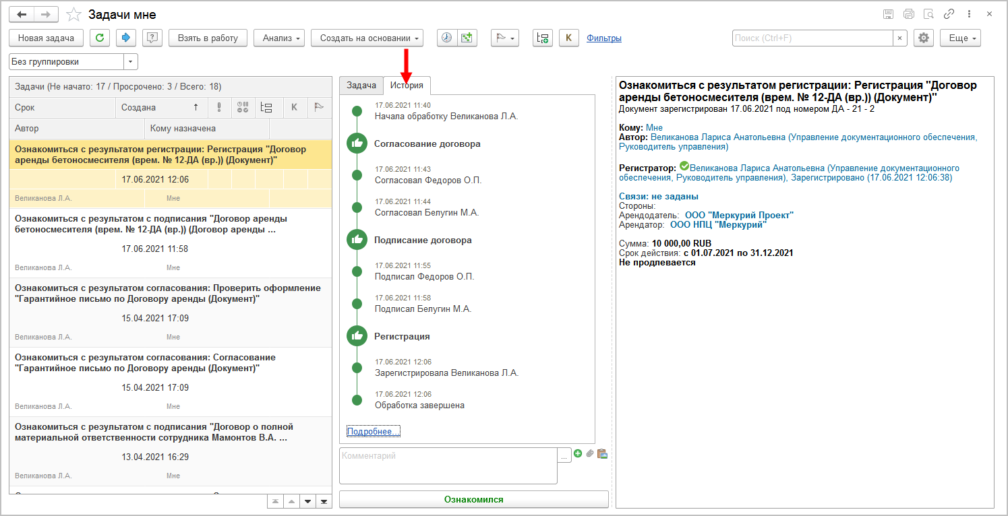Viewport: 1008px width, 516px height.
Task: Go back using the left arrow button
Action: point(21,14)
